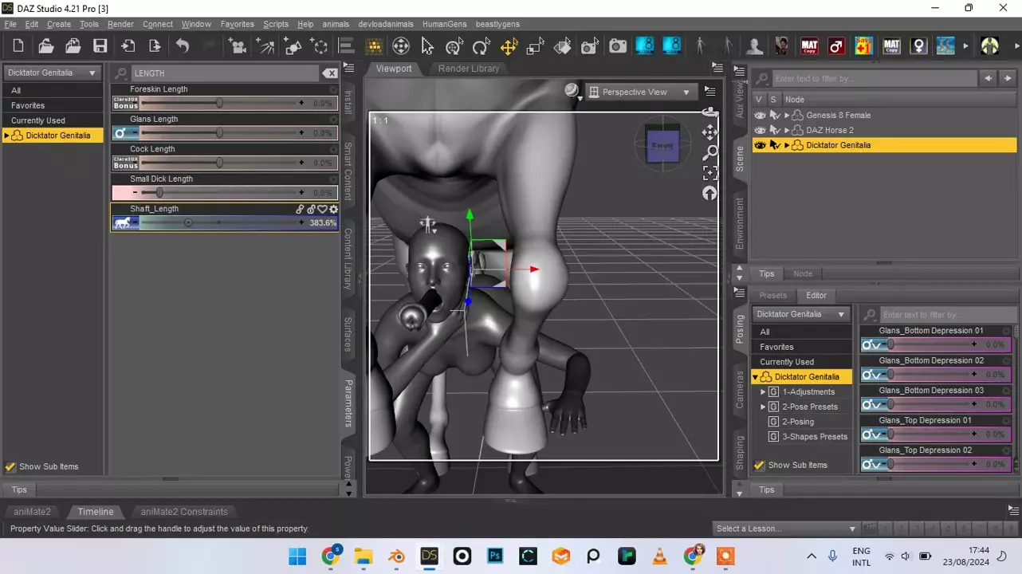The width and height of the screenshot is (1022, 574).
Task: Toggle visibility of DAZ Horse 2
Action: click(x=760, y=130)
